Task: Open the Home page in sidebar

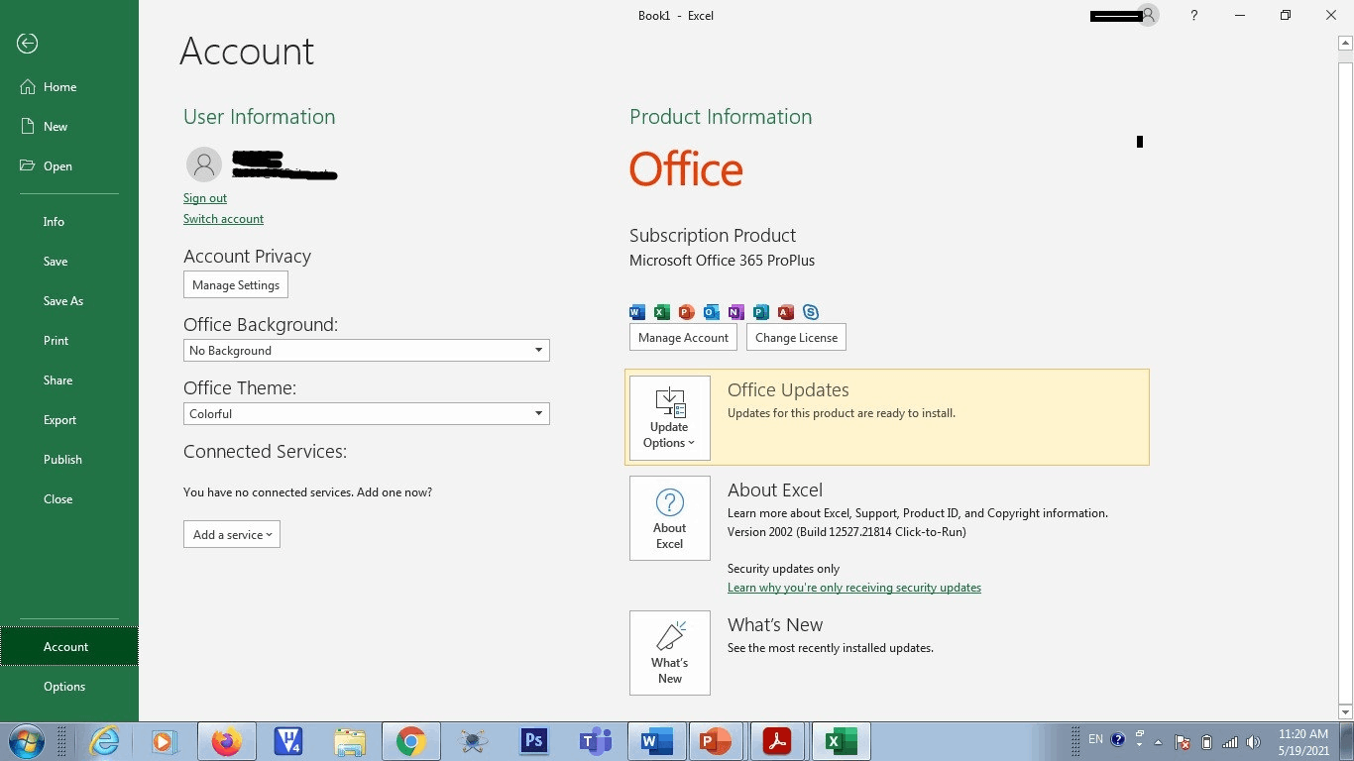Action: coord(69,87)
